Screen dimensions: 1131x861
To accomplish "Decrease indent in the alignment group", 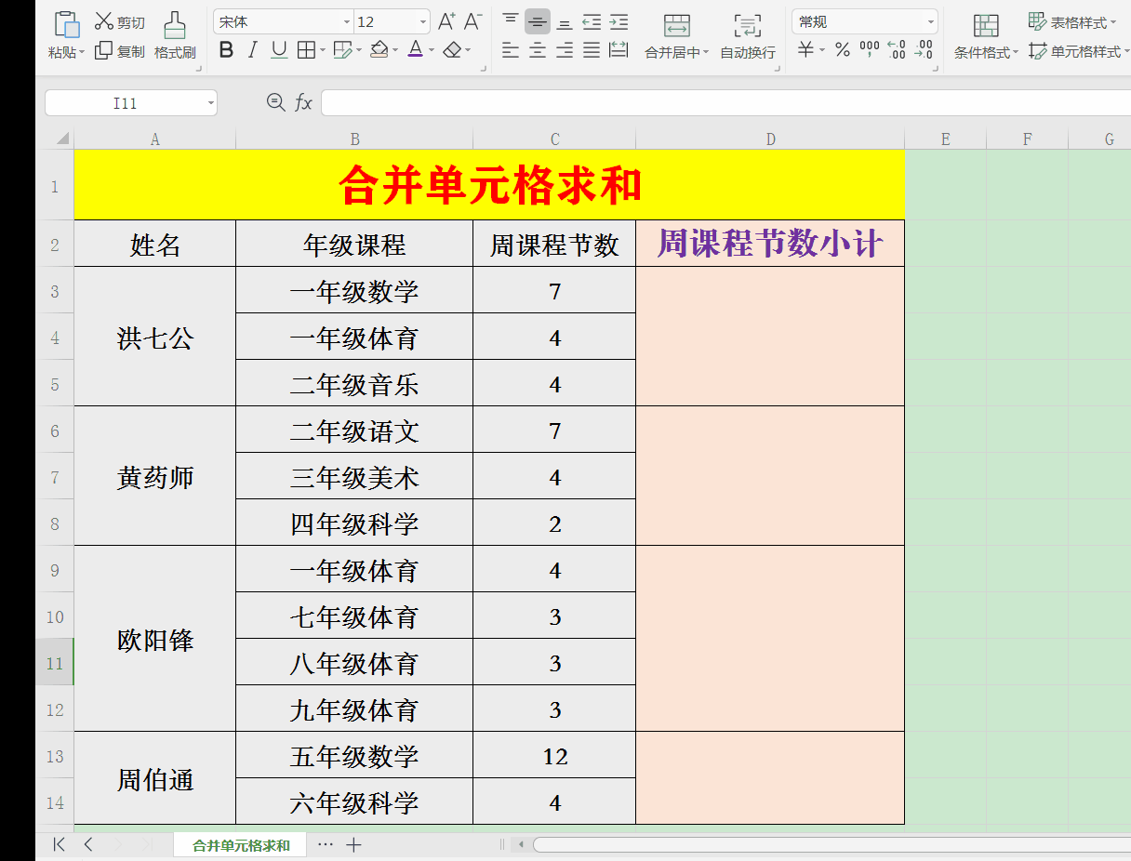I will coord(592,22).
